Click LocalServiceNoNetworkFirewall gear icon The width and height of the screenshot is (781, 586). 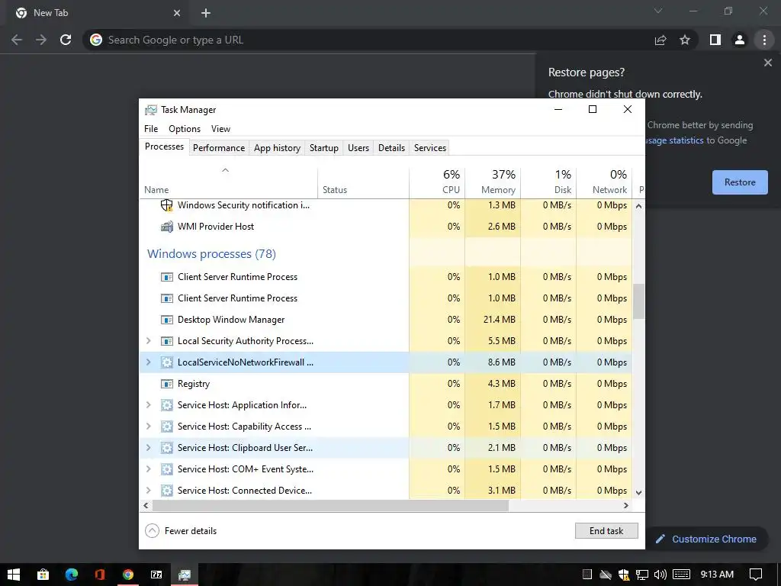167,362
